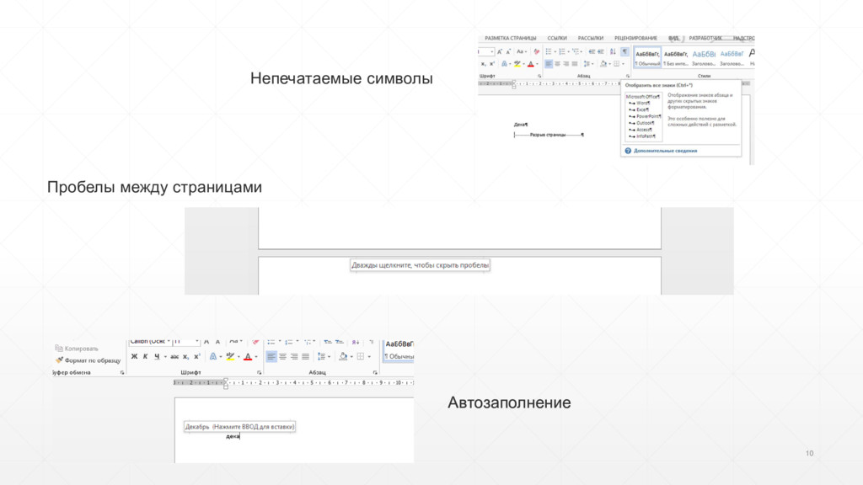
Task: Toggle Superscript in Непечатаемые символы screenshot
Action: pos(492,64)
